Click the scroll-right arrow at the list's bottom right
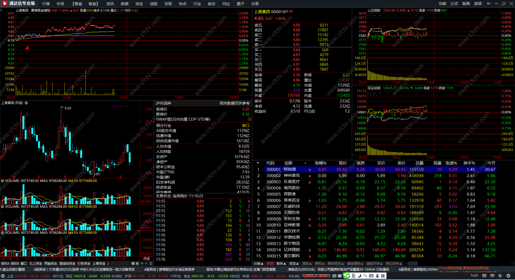The height and width of the screenshot is (280, 515). pyautogui.click(x=513, y=264)
